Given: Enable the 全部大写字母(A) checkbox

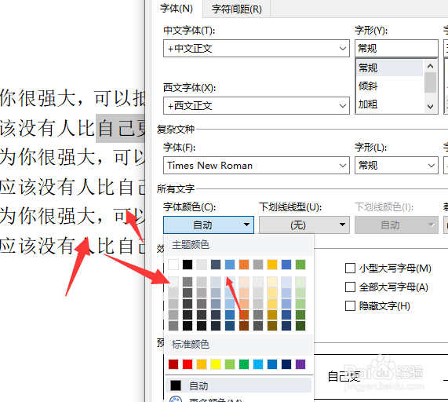Looking at the screenshot, I should click(350, 287).
